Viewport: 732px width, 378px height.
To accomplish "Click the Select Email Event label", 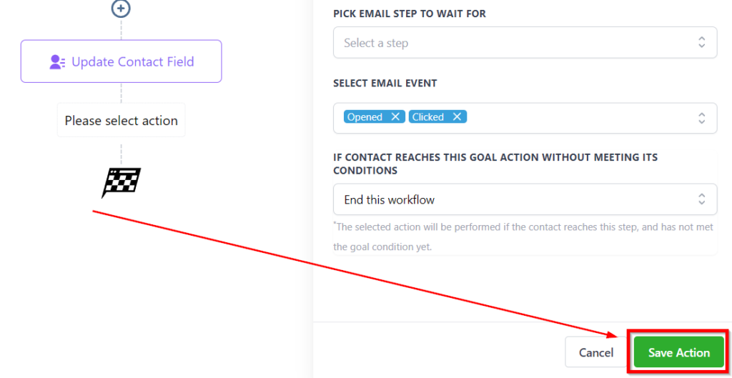I will tap(385, 83).
